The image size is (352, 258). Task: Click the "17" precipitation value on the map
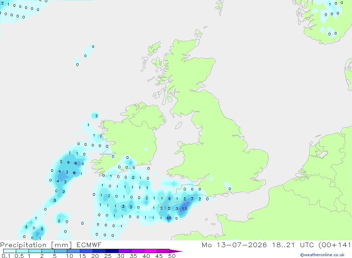click(x=169, y=218)
